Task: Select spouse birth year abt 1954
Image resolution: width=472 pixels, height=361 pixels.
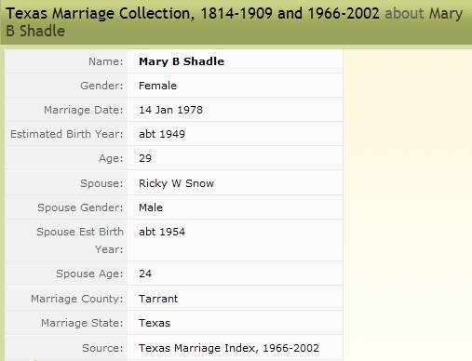Action: coord(162,232)
